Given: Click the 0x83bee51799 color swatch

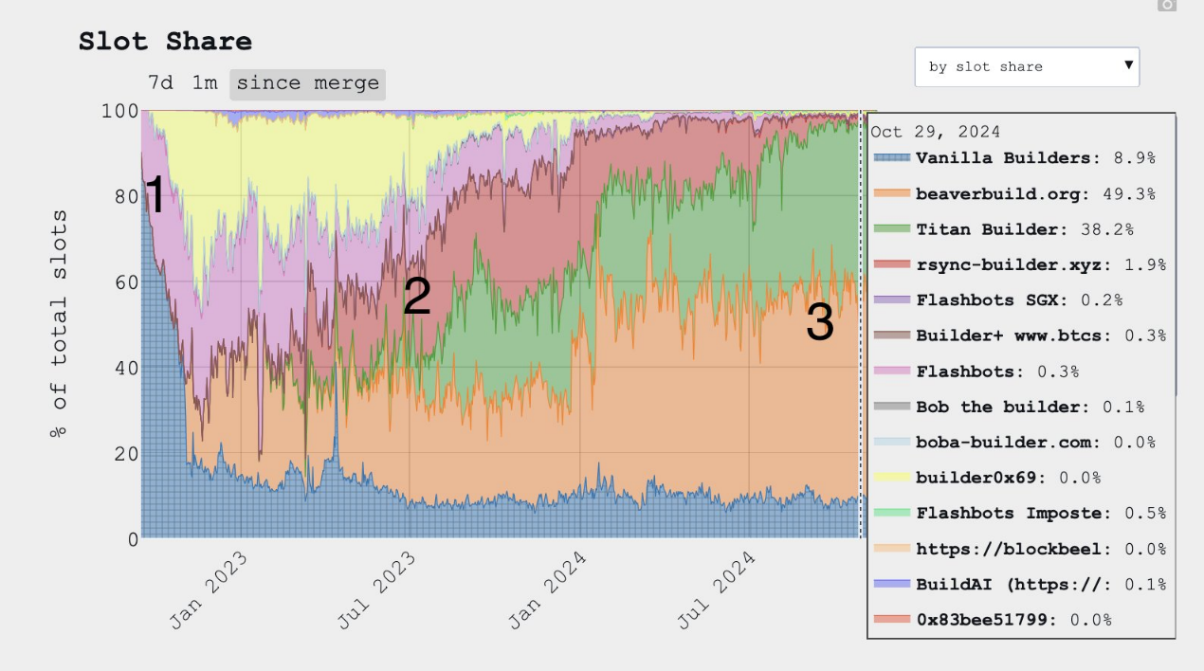Looking at the screenshot, I should click(x=891, y=621).
